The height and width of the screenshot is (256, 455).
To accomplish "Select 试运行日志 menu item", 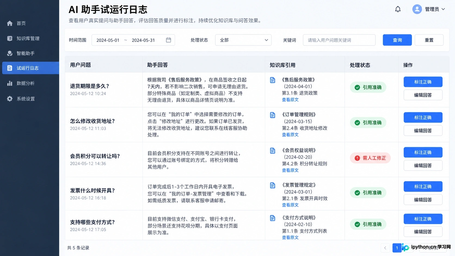I will pos(30,68).
